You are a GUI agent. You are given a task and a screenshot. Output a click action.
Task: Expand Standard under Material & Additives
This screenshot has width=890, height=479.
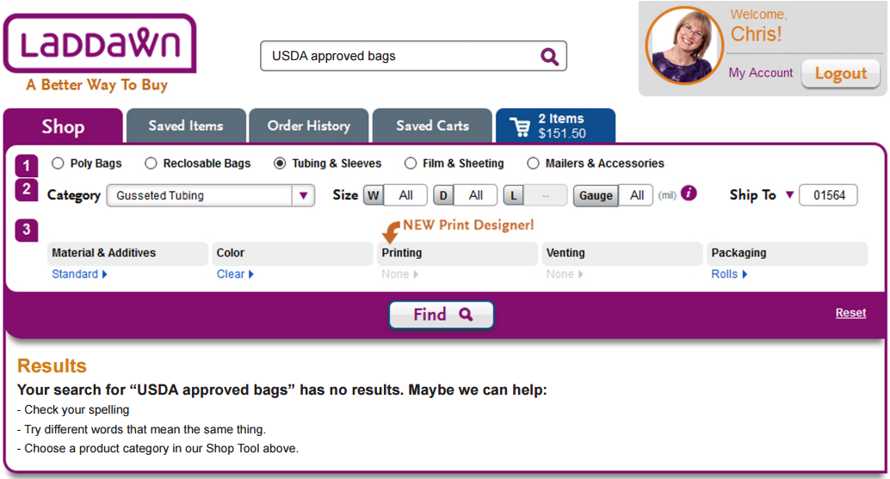point(79,273)
